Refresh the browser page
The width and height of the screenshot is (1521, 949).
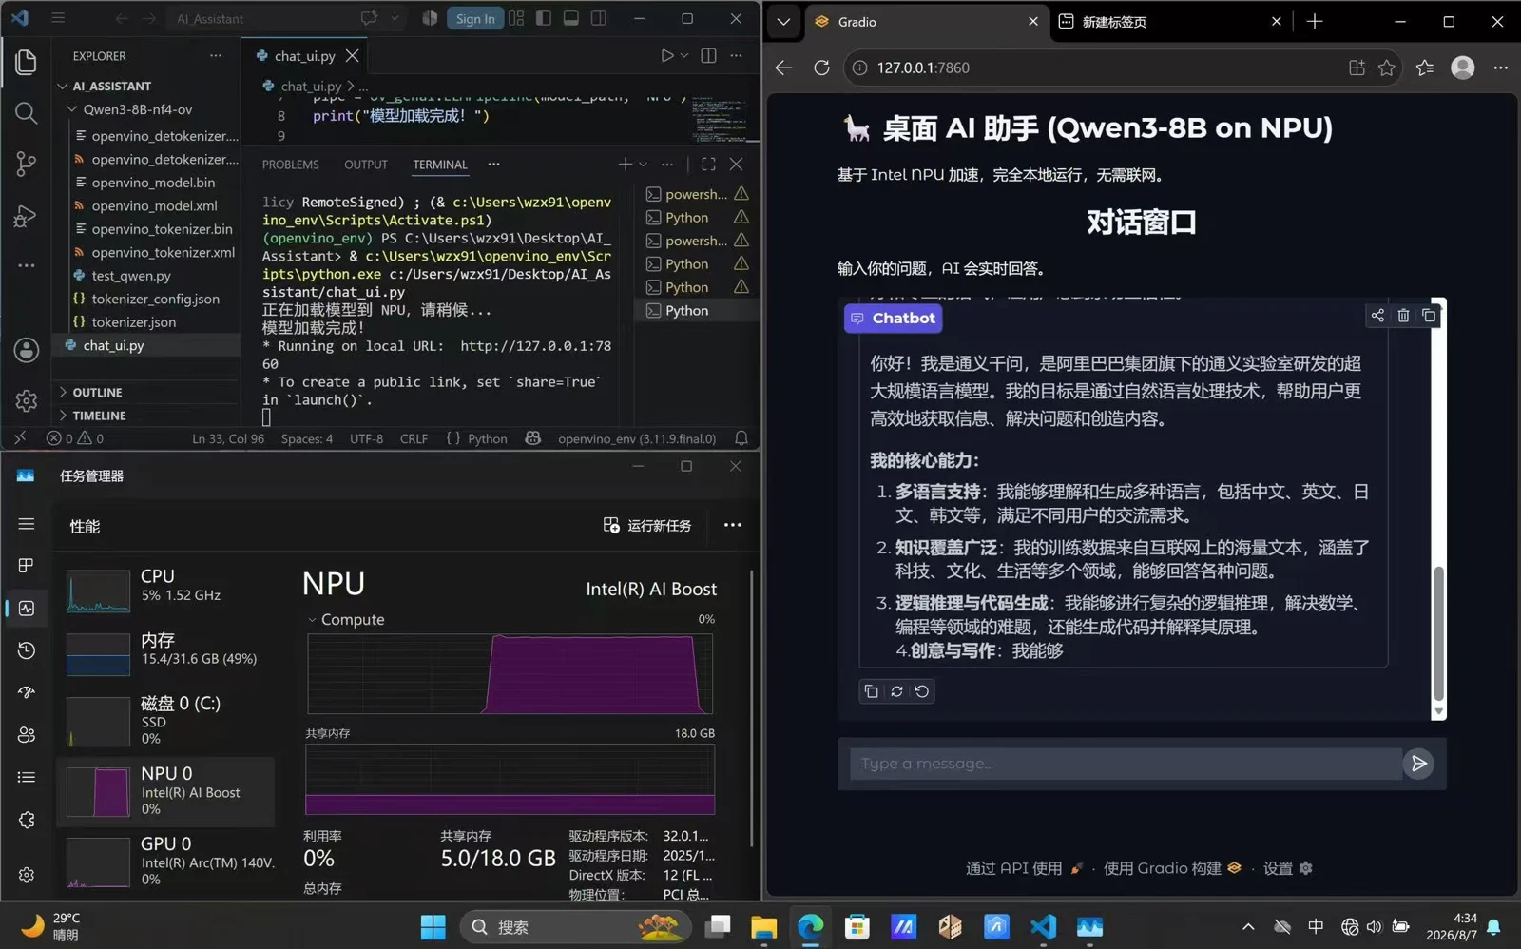822,68
